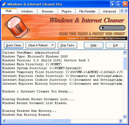The image size is (129, 125).
Task: Click the 'Windows System Directory' log line
Action: point(42,68)
